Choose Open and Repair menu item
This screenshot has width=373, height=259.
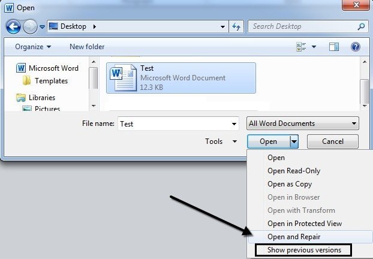pos(309,237)
